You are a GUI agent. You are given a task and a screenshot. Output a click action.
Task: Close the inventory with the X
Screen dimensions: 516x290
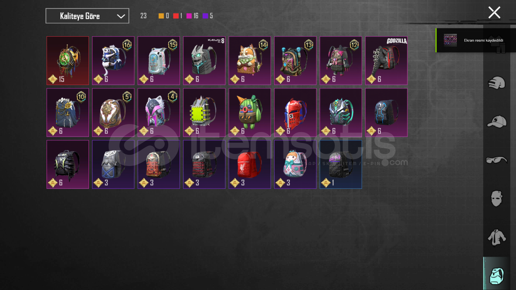tap(494, 13)
